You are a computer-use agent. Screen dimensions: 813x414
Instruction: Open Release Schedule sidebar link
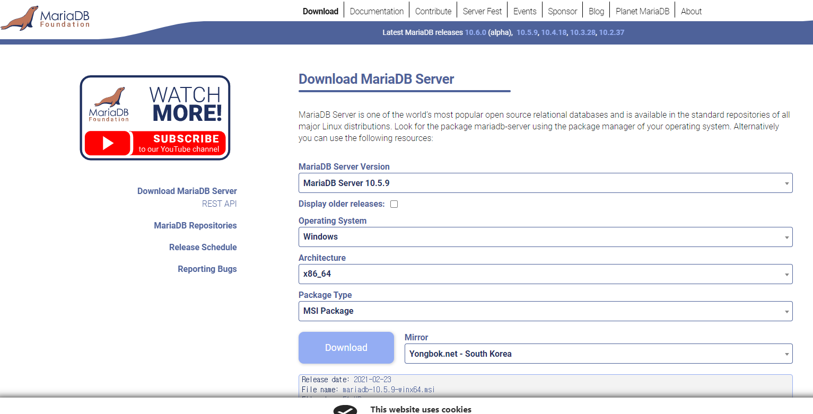(203, 247)
